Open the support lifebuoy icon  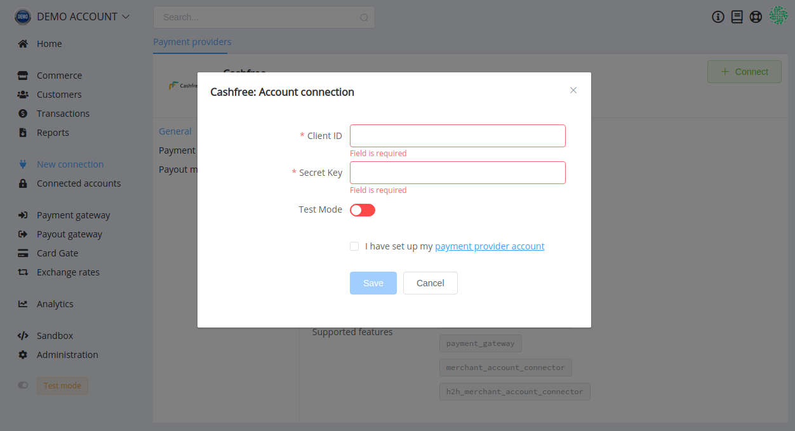coord(756,17)
